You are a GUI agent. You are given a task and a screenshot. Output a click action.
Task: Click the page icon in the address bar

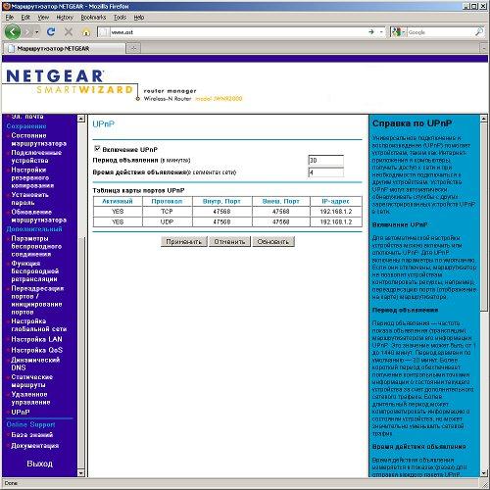coord(104,32)
